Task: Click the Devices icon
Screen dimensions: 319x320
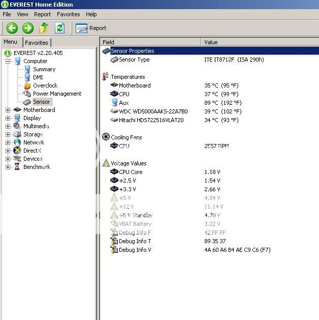Action: pos(17,159)
